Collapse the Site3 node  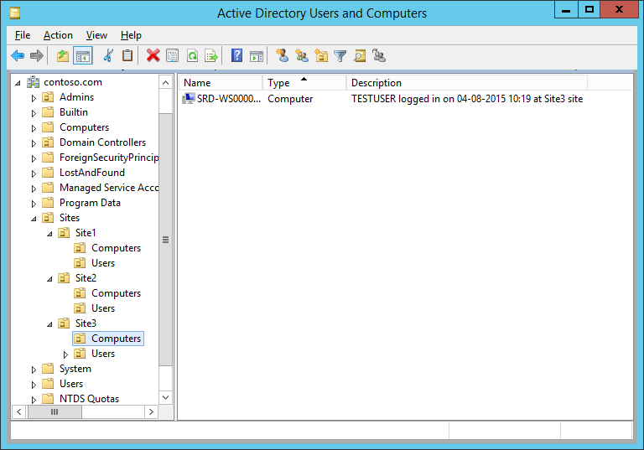point(49,324)
